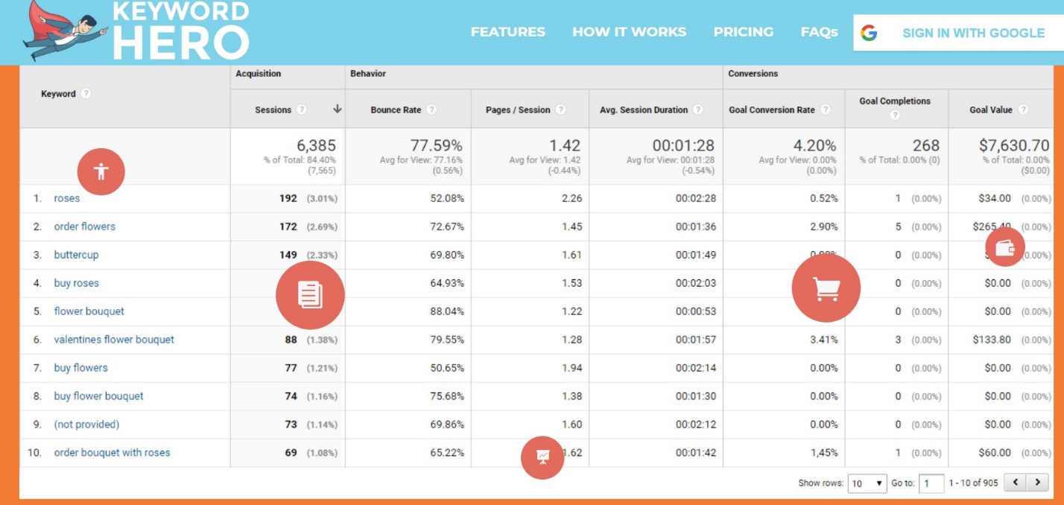Click the Sessions sort descending arrow
Image resolution: width=1064 pixels, height=505 pixels.
(x=337, y=109)
